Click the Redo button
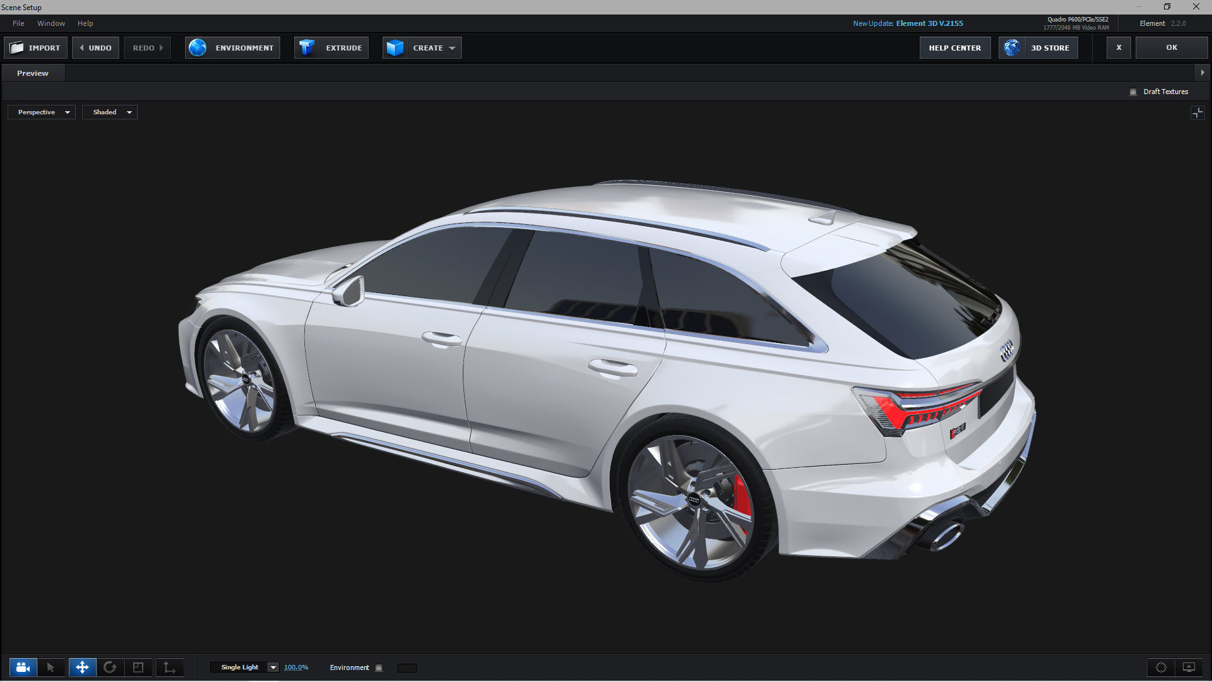 pyautogui.click(x=147, y=48)
